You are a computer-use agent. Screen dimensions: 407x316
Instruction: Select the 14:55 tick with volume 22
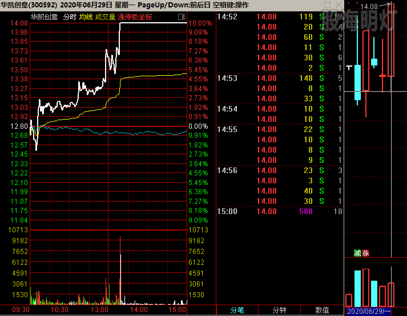pos(280,129)
